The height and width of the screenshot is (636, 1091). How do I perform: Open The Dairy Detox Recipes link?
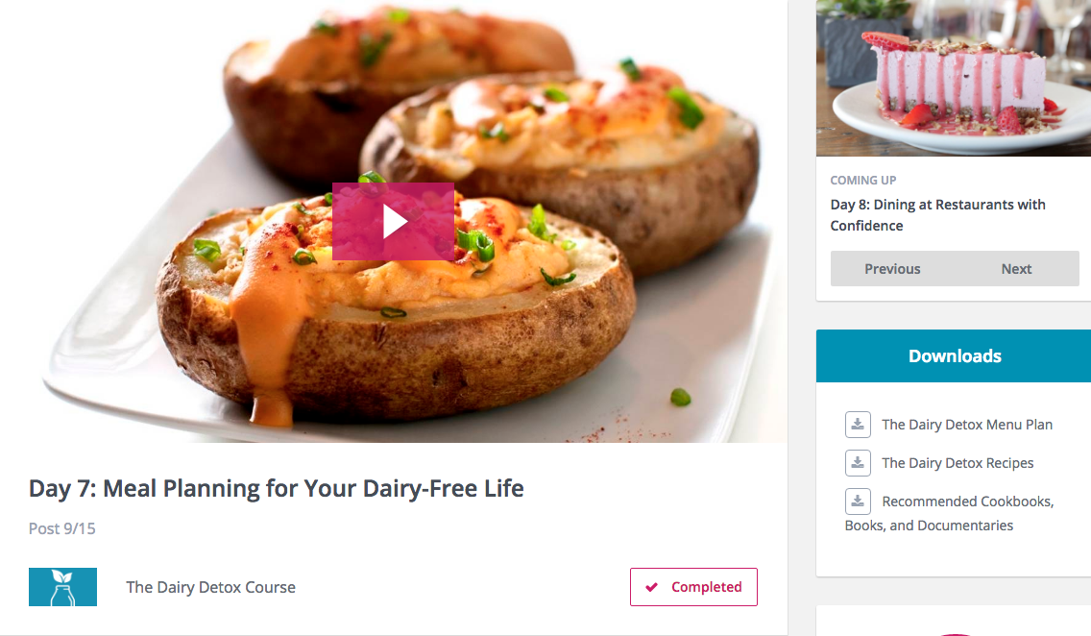[958, 463]
